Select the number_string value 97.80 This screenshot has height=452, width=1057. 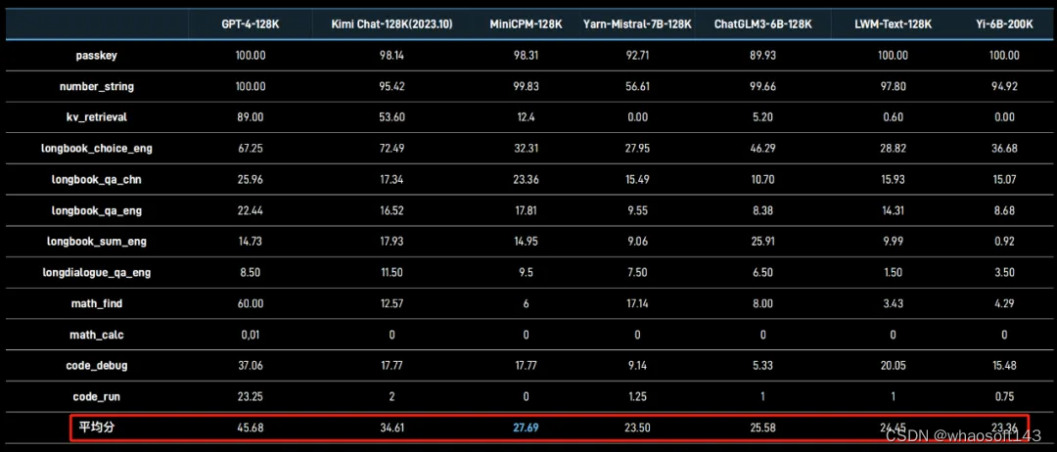[893, 87]
